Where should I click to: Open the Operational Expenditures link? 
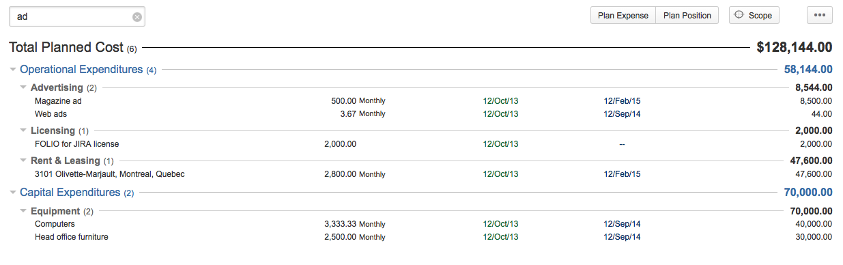(x=81, y=70)
